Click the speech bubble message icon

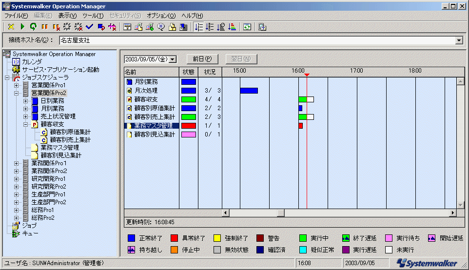(x=161, y=27)
